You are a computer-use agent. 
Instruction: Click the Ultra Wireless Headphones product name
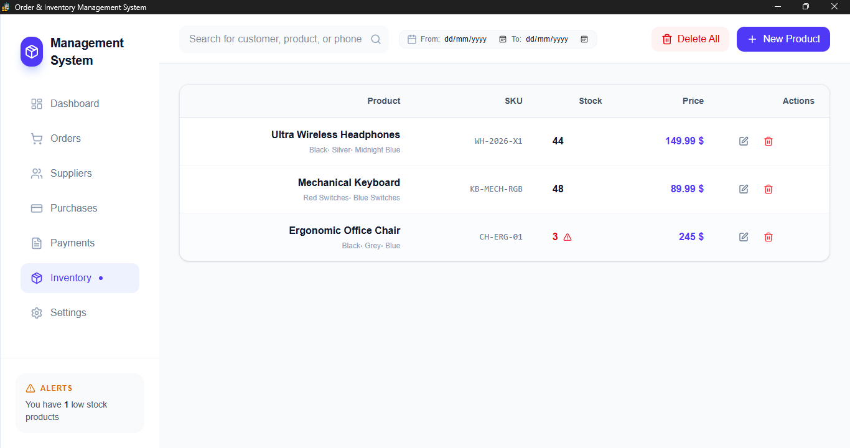coord(336,135)
